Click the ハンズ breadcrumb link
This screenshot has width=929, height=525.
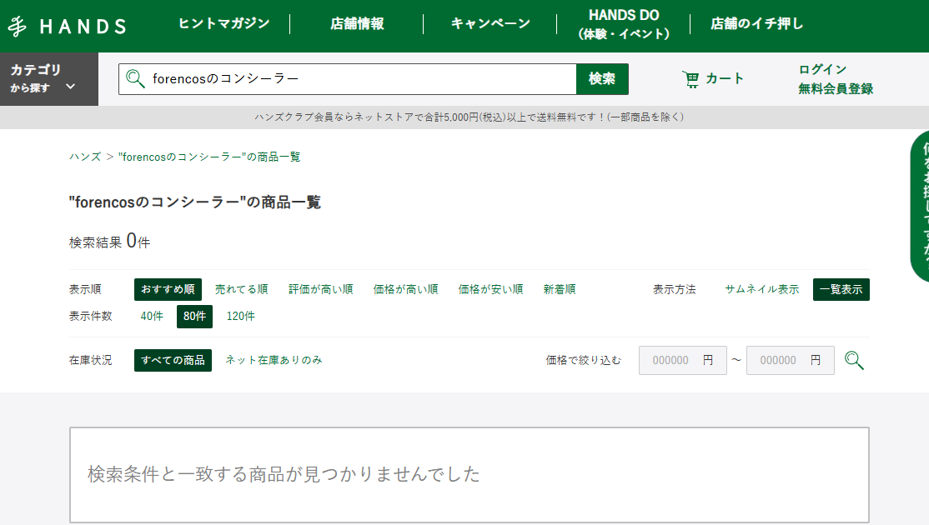coord(85,157)
